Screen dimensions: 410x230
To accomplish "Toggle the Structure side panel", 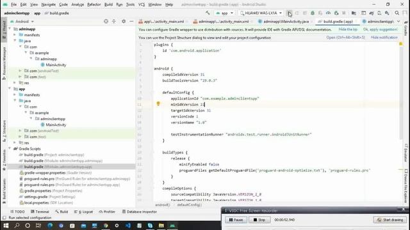I will pyautogui.click(x=4, y=130).
